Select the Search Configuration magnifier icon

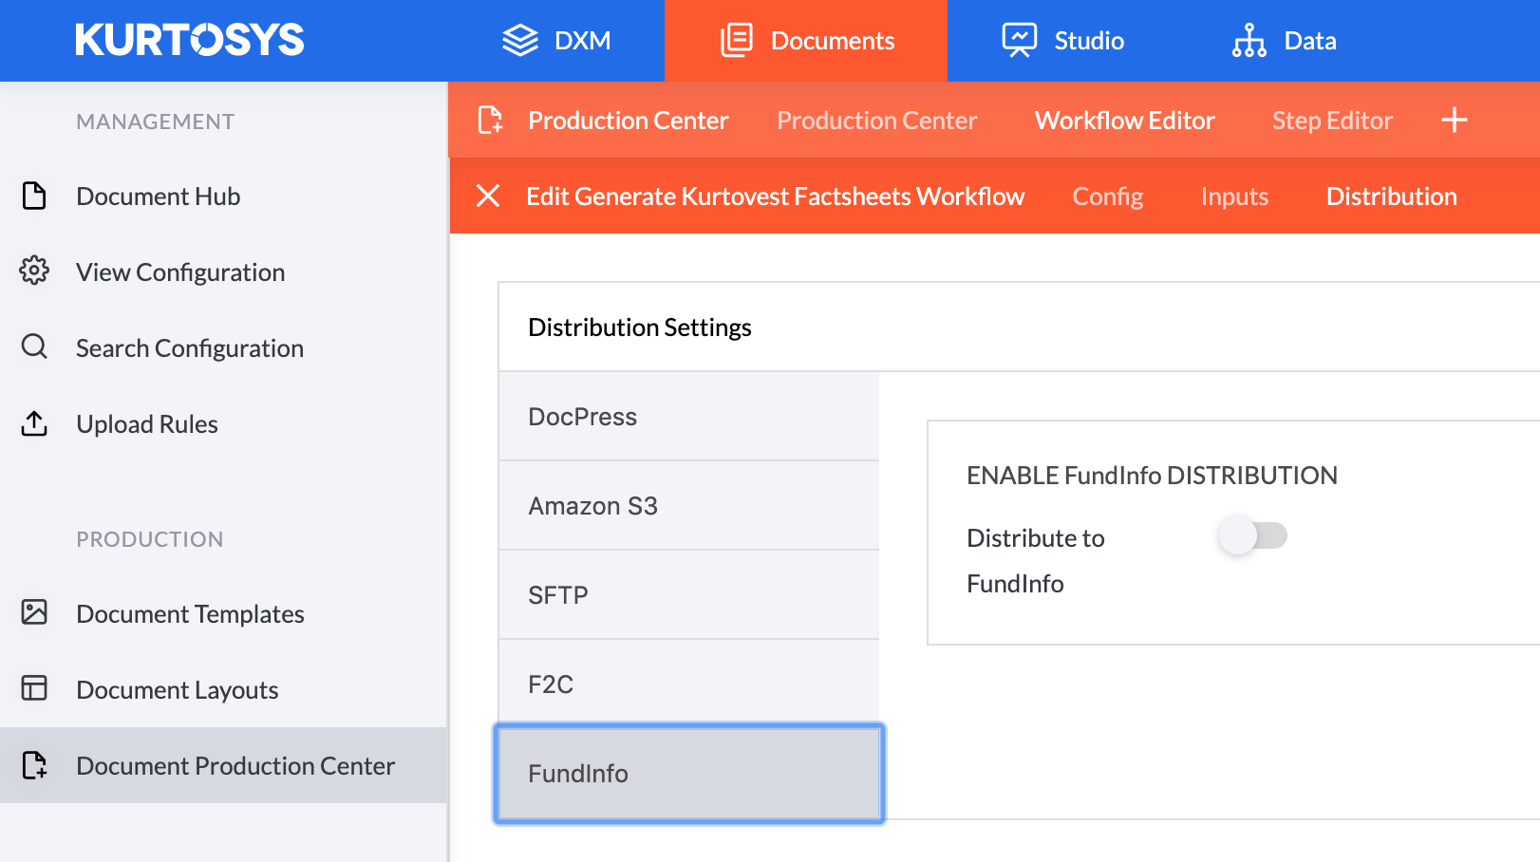coord(34,347)
